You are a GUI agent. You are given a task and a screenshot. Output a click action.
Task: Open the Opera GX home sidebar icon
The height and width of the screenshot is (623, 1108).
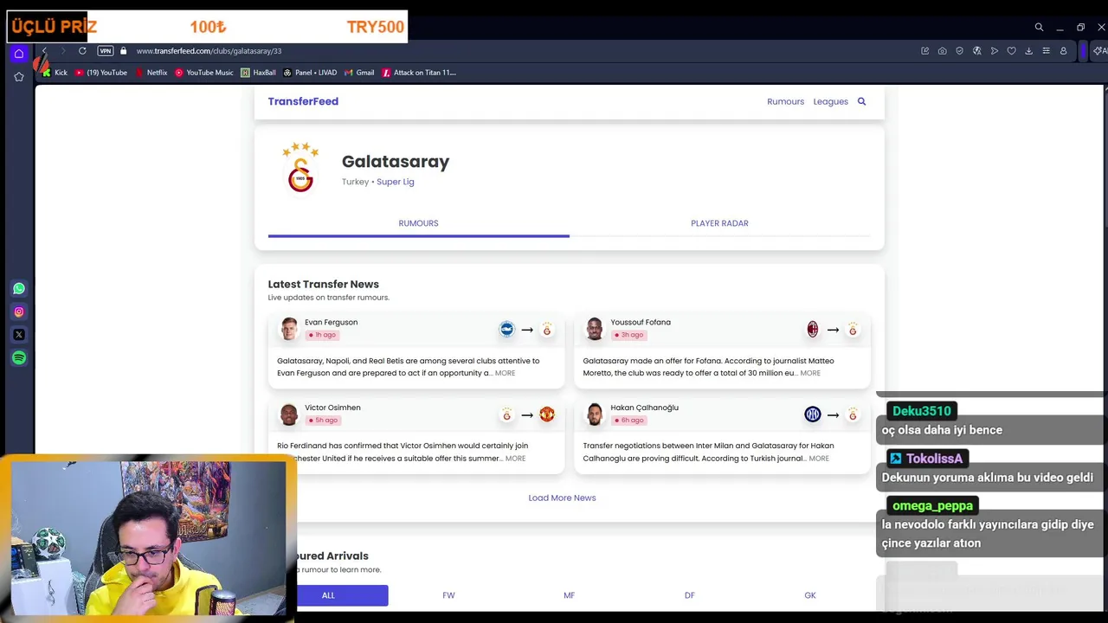tap(19, 54)
